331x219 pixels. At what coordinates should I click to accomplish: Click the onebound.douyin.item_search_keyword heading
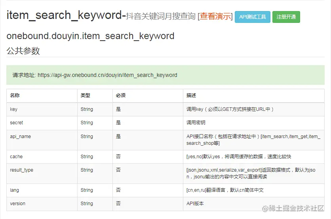(90, 36)
